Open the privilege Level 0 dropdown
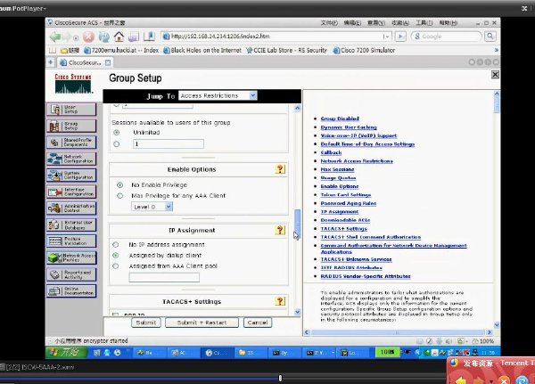The width and height of the screenshot is (535, 384). pos(152,207)
